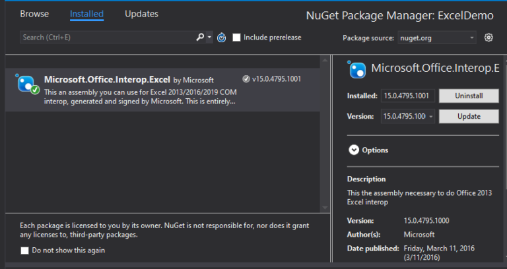Open the search box dropdown arrow

coord(210,38)
